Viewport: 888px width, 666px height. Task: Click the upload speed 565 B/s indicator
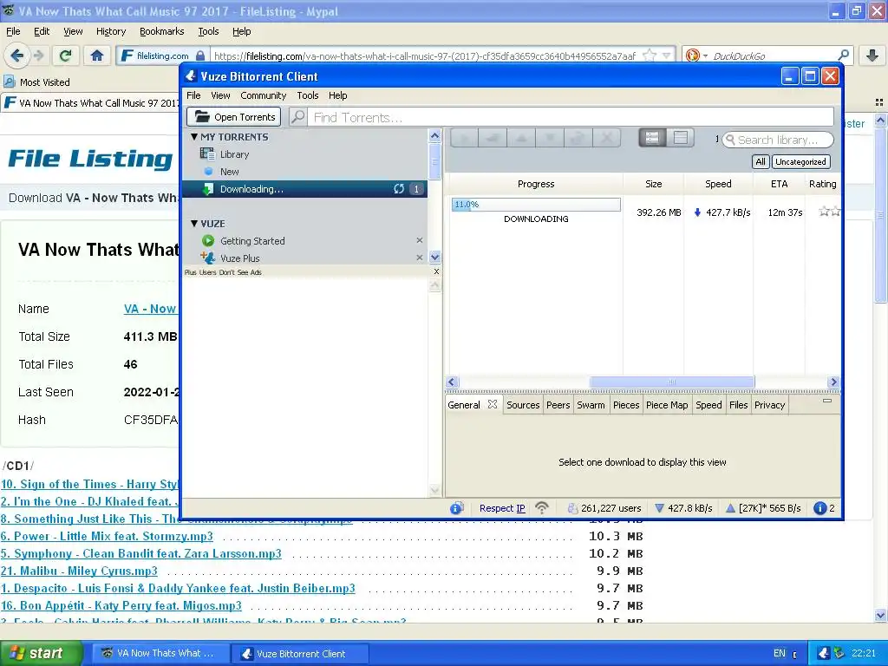coord(763,508)
